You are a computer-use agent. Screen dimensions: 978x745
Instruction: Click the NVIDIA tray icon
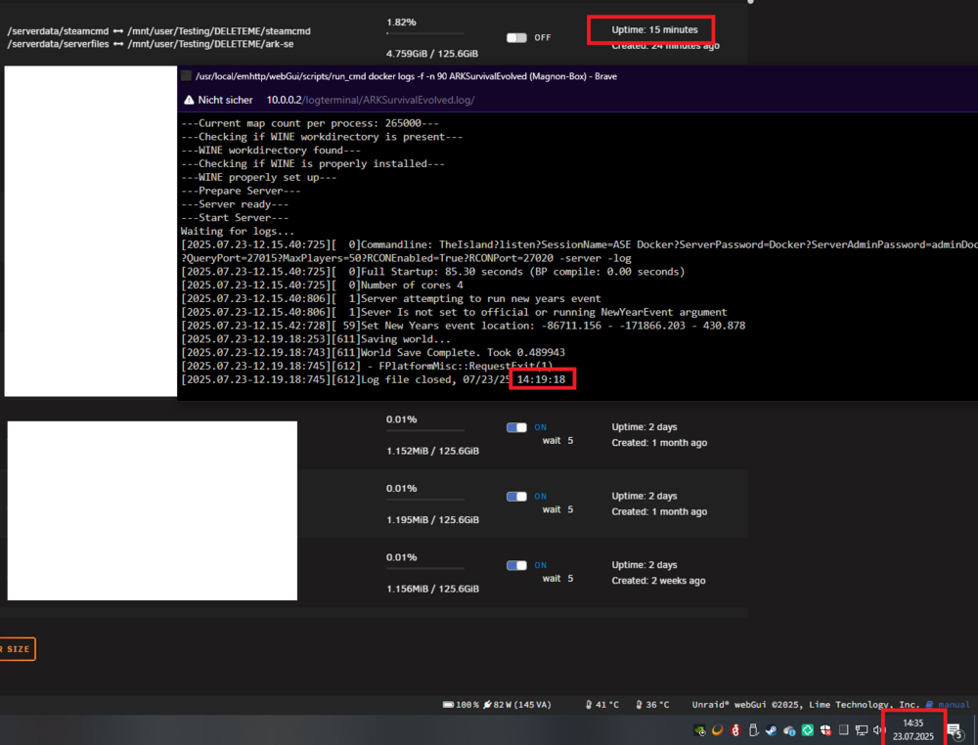[700, 730]
